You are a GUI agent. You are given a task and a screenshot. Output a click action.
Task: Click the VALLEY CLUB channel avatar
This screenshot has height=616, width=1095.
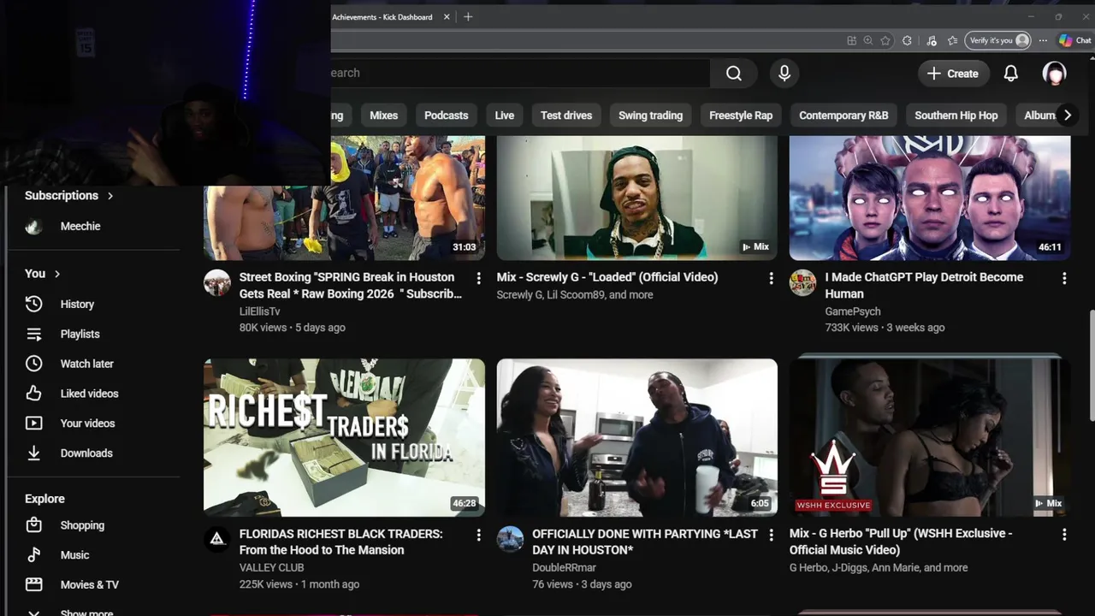(217, 539)
